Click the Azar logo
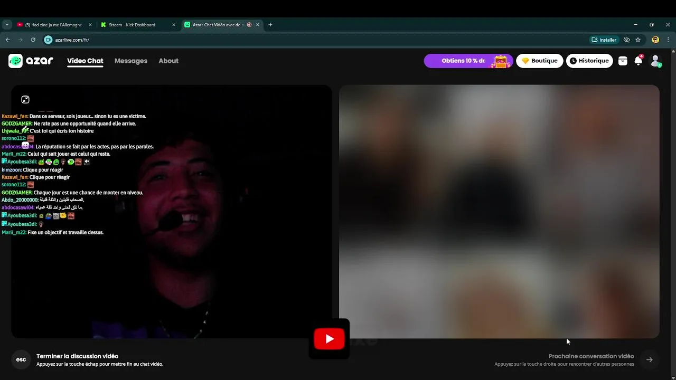The width and height of the screenshot is (676, 380). 31,61
